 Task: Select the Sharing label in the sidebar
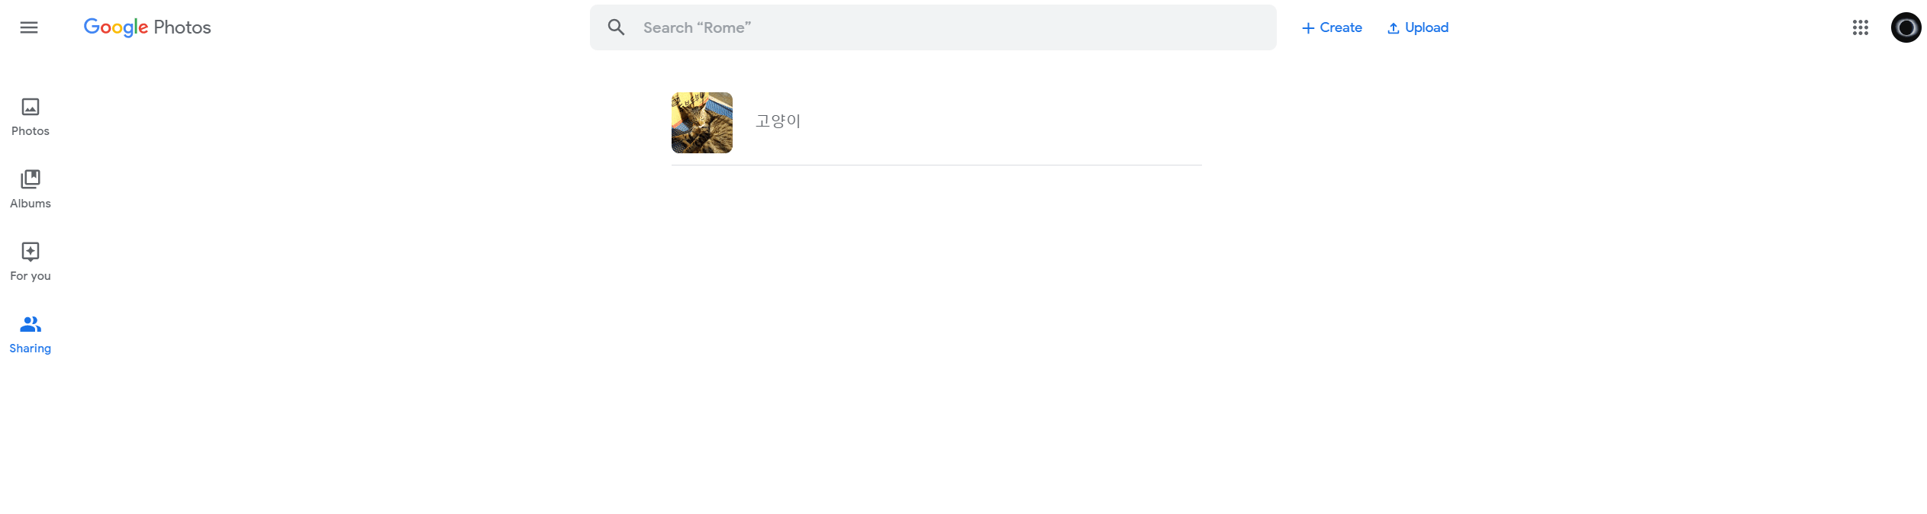pyautogui.click(x=31, y=349)
